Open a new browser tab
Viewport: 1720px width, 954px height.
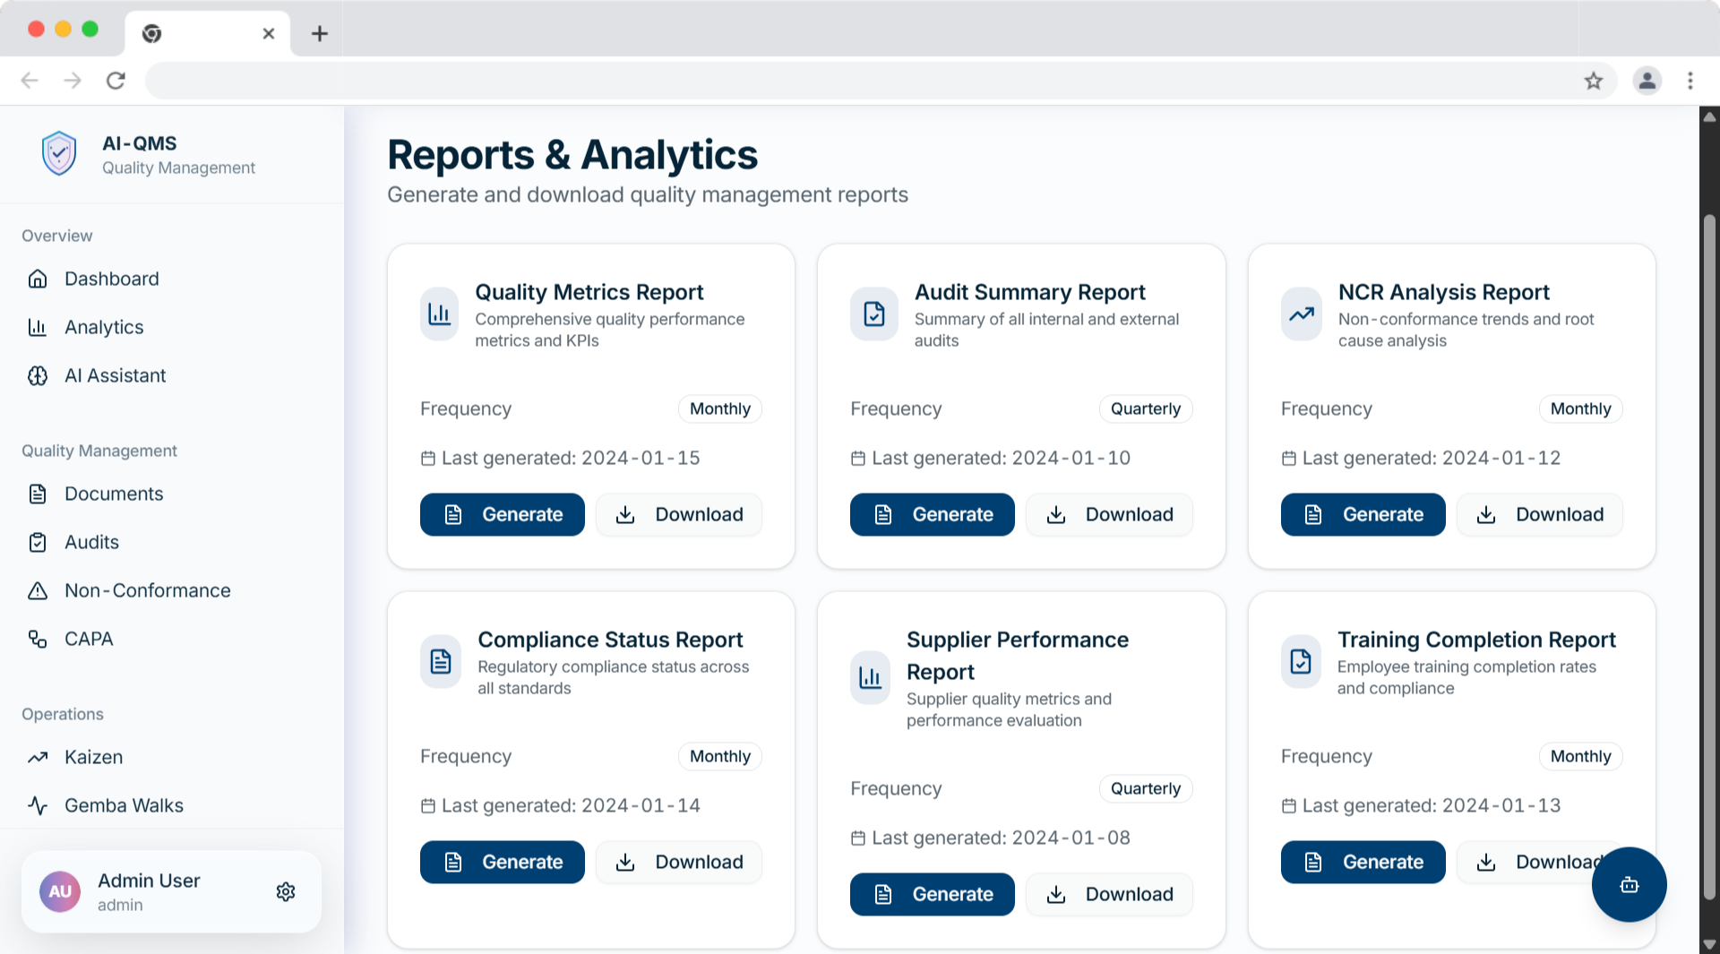point(319,34)
